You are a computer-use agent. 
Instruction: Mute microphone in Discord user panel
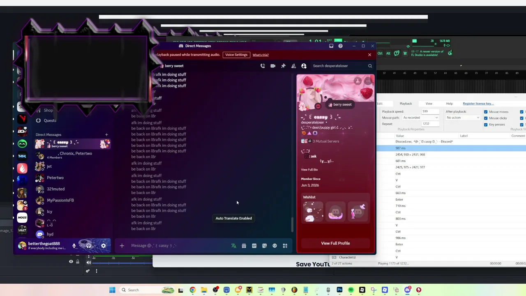(x=74, y=246)
